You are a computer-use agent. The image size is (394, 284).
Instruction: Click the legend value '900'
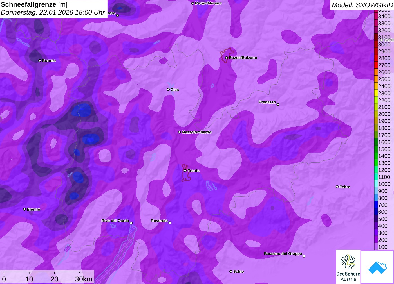coord(383,191)
